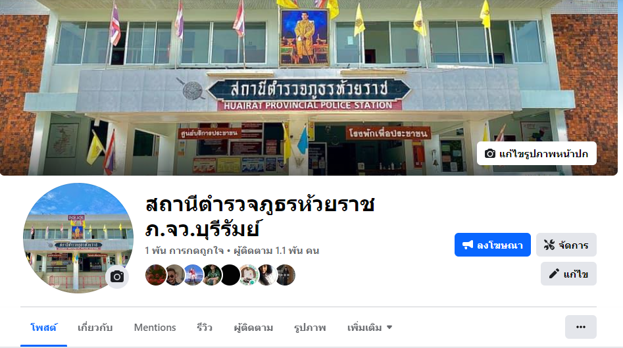Open the จัดการ tools button
The width and height of the screenshot is (623, 348).
(x=566, y=245)
